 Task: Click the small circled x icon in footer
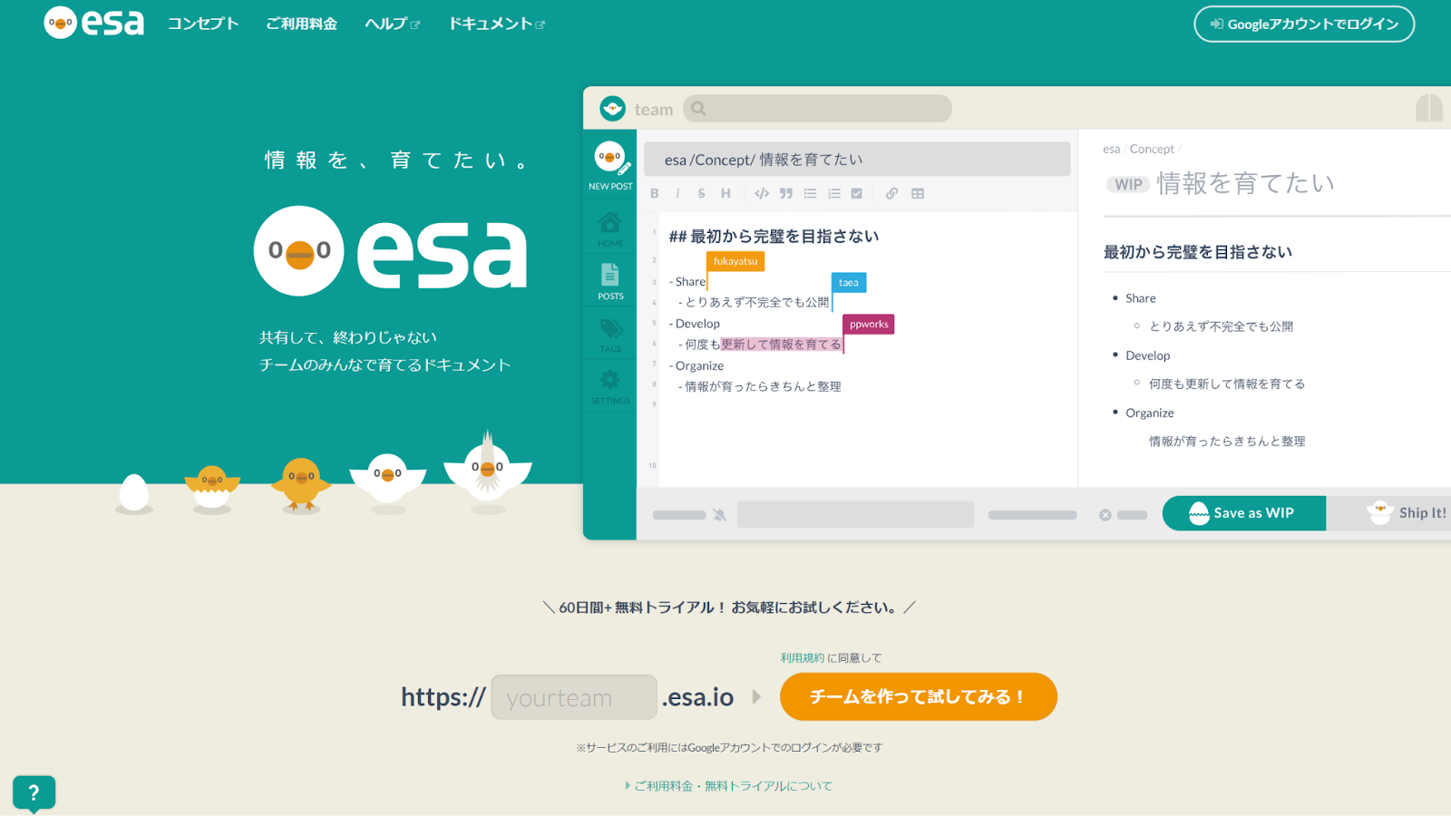(1105, 515)
